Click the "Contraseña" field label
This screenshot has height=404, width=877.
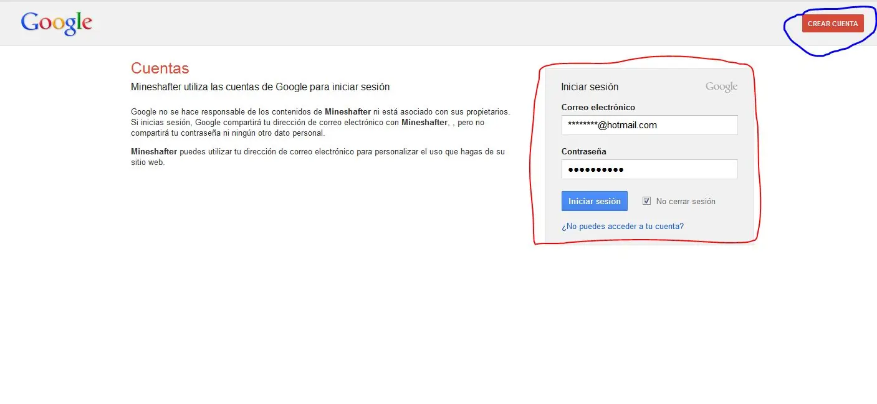click(x=584, y=151)
